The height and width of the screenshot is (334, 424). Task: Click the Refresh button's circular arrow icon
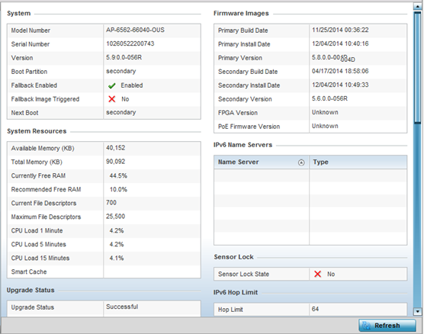[x=366, y=326]
